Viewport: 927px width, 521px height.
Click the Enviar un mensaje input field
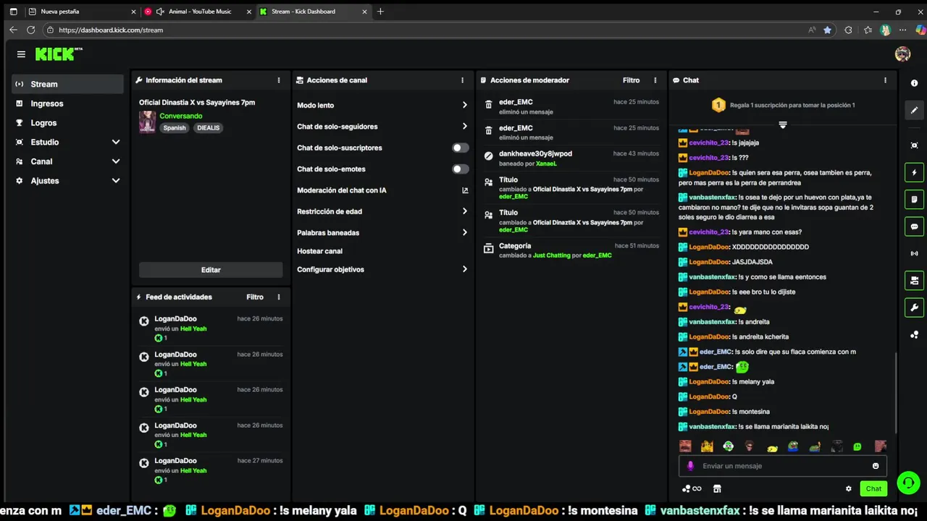coord(782,466)
